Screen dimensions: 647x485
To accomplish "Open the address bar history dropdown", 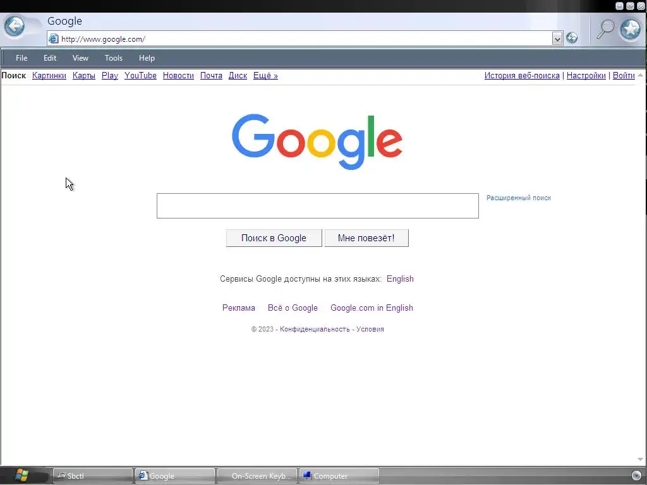I will click(x=557, y=39).
